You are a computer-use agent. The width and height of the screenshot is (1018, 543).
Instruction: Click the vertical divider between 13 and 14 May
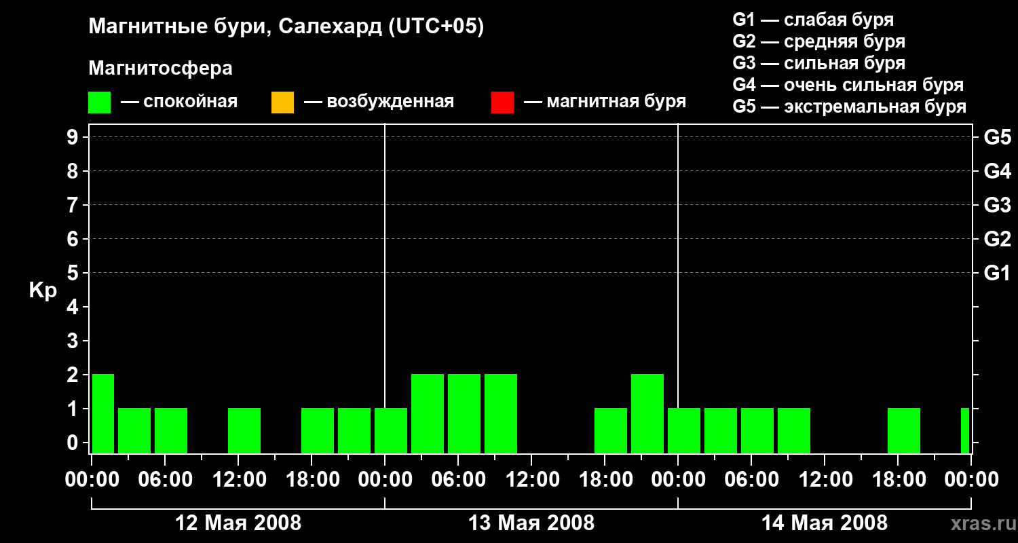(678, 288)
